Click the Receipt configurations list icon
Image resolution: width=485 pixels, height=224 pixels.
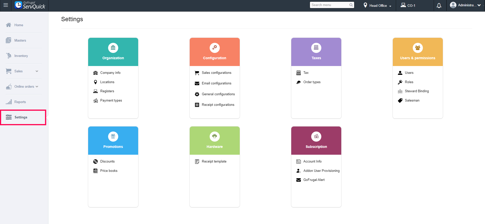click(x=197, y=105)
